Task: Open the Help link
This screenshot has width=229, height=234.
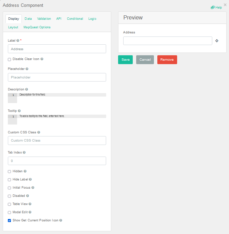Action: (x=216, y=8)
